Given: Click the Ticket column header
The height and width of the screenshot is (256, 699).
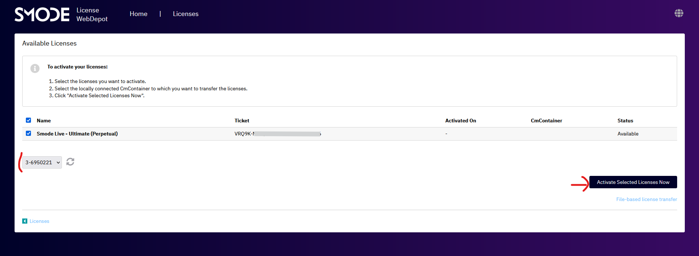Looking at the screenshot, I should pos(242,121).
